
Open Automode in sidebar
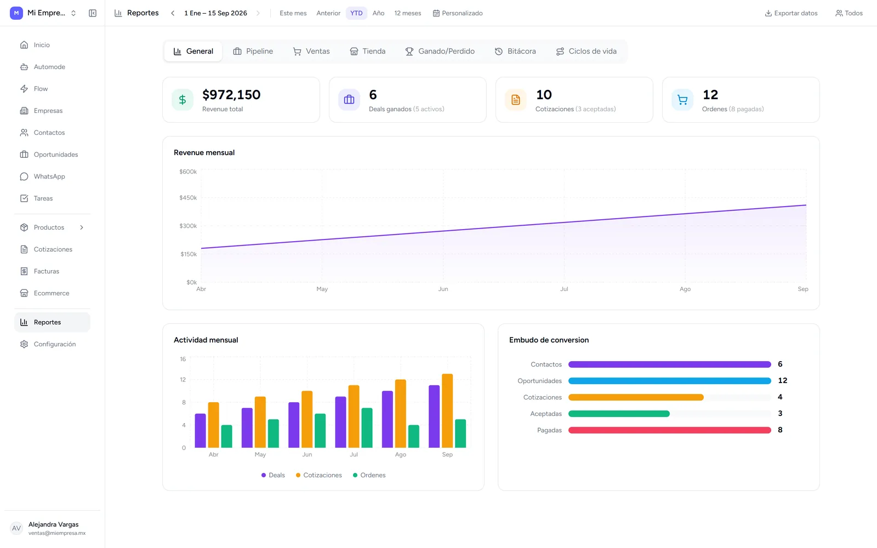click(52, 67)
